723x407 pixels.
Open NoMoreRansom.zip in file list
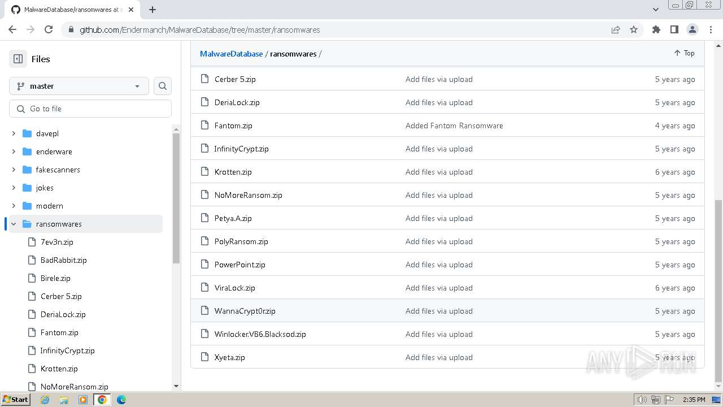click(x=249, y=195)
